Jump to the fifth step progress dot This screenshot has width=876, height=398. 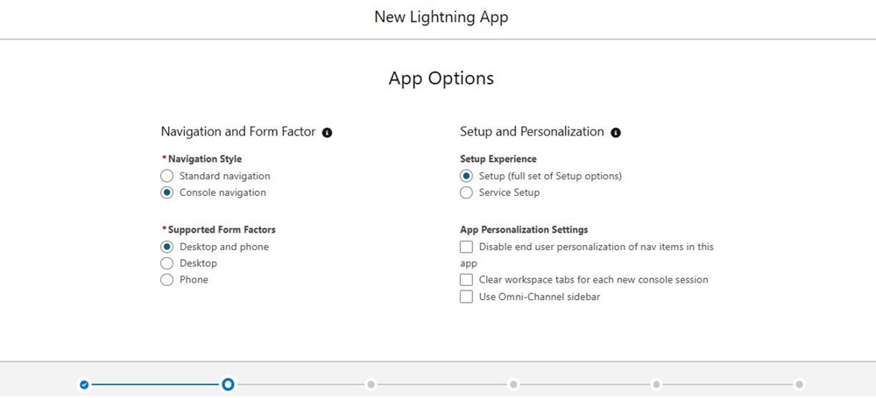656,385
